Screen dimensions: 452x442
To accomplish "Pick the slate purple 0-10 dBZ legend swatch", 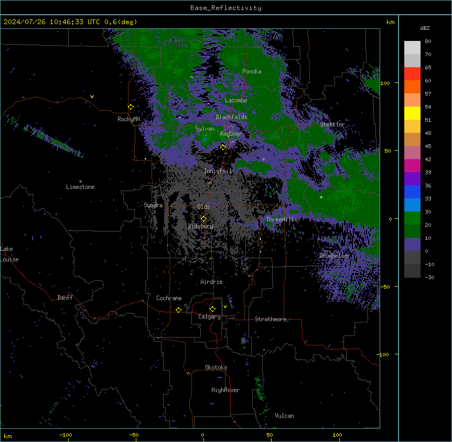I will point(412,245).
